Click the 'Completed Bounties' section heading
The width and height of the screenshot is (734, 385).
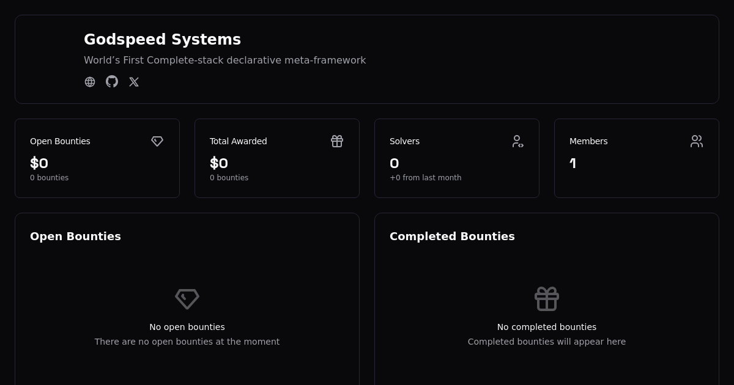click(x=452, y=237)
